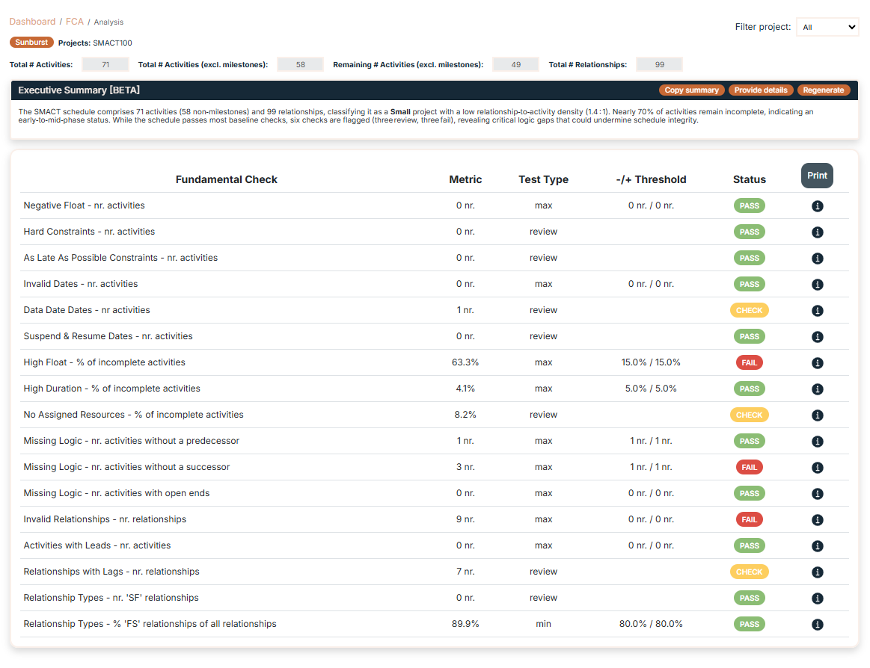Click the Sunburst view badge

[31, 43]
